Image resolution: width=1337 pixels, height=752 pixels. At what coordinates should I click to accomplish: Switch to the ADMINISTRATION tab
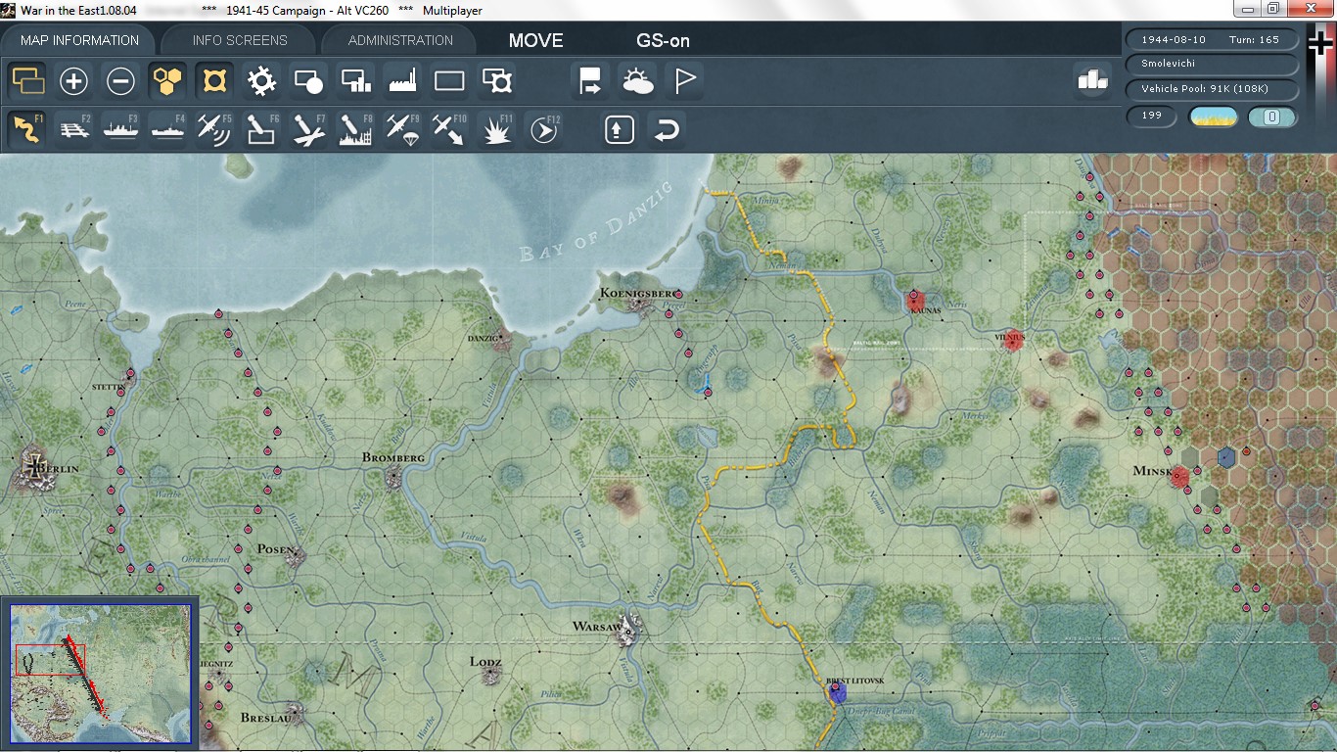click(400, 40)
